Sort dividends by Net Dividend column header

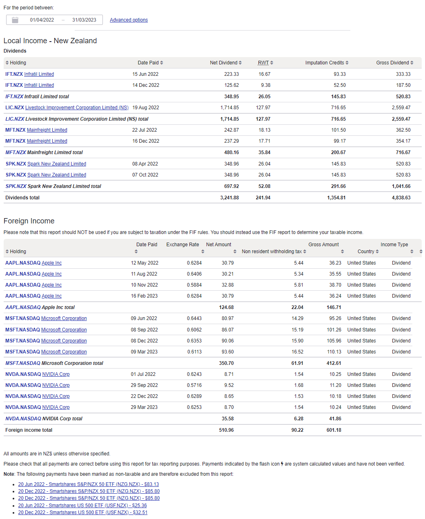point(226,63)
